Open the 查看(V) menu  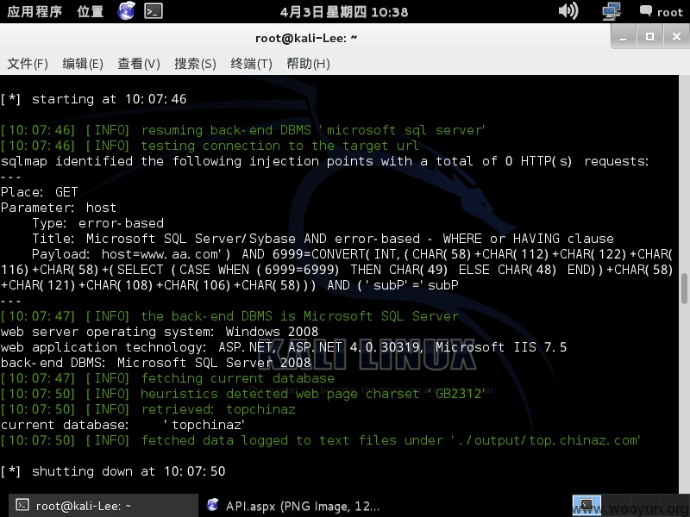139,64
